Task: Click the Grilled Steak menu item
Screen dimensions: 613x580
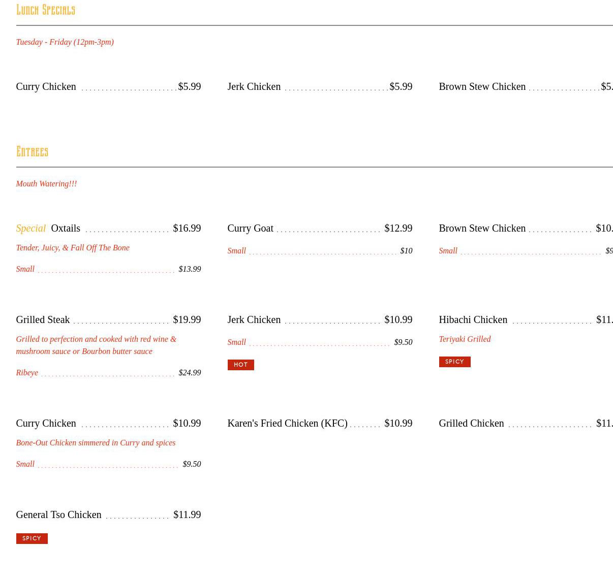Action: pyautogui.click(x=43, y=319)
